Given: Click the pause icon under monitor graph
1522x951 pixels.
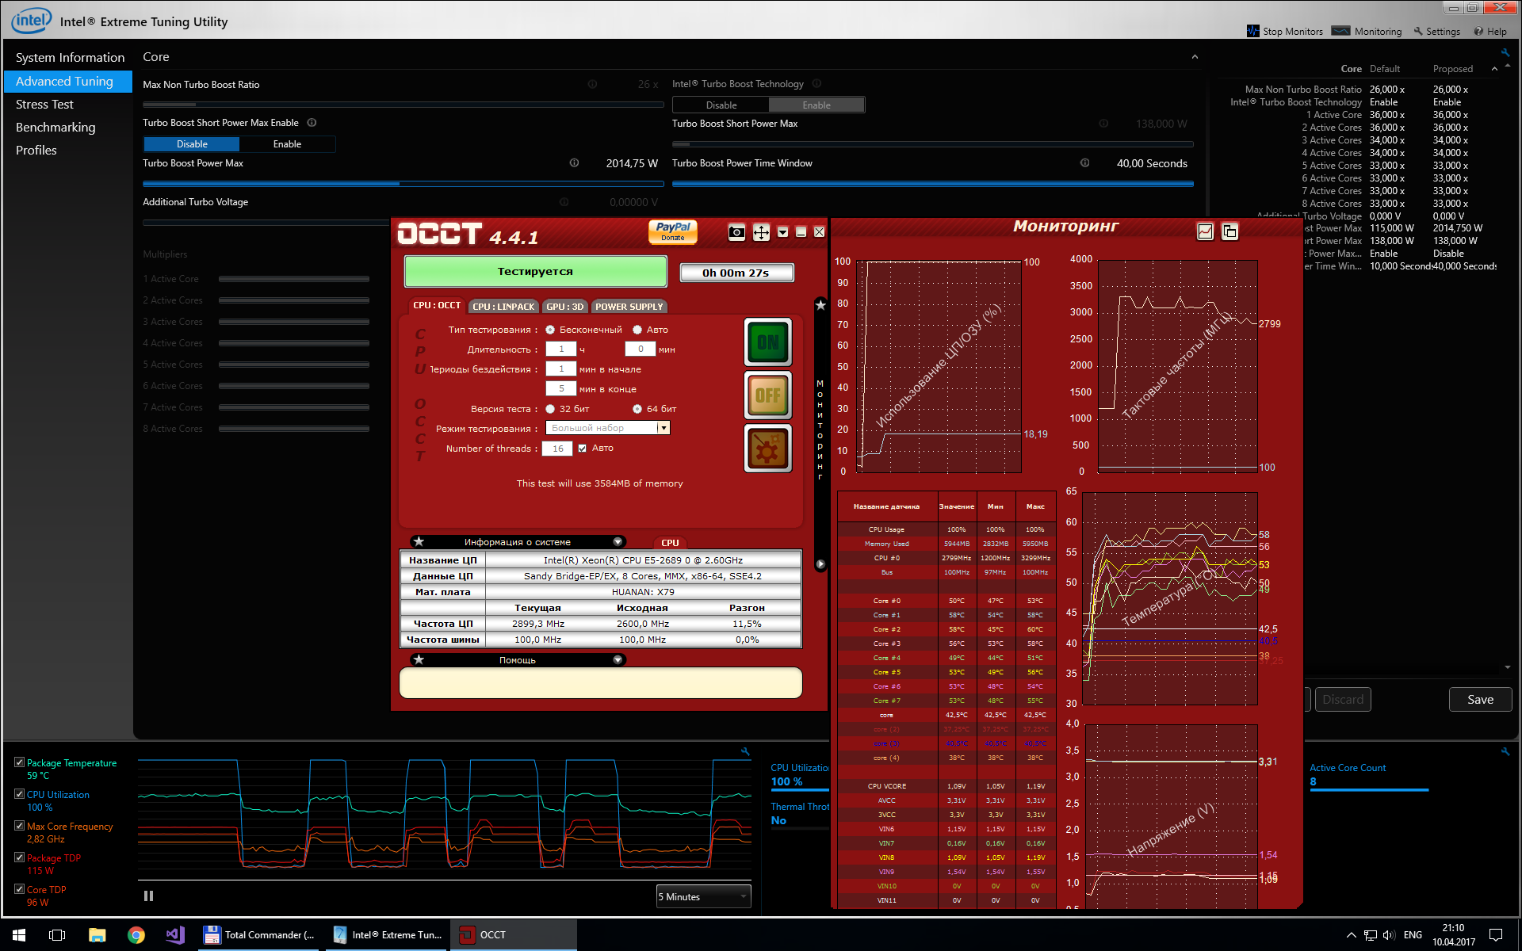Looking at the screenshot, I should tap(148, 896).
